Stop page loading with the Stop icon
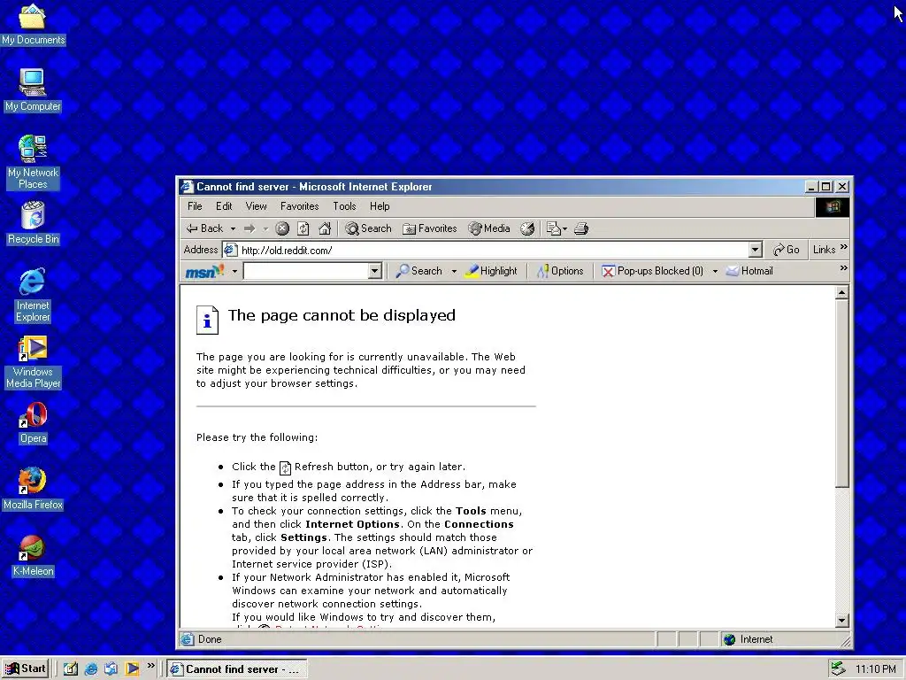906x680 pixels. click(282, 228)
